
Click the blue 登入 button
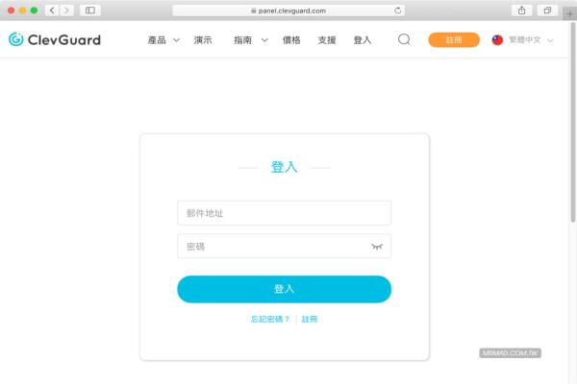[x=284, y=289]
